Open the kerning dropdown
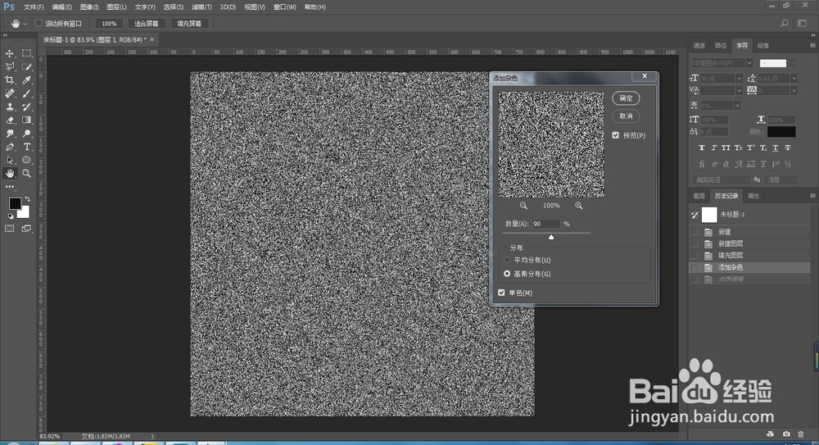This screenshot has width=819, height=445. 739,90
